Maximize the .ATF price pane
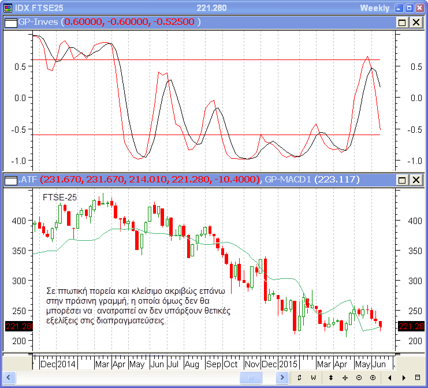 click(402, 180)
